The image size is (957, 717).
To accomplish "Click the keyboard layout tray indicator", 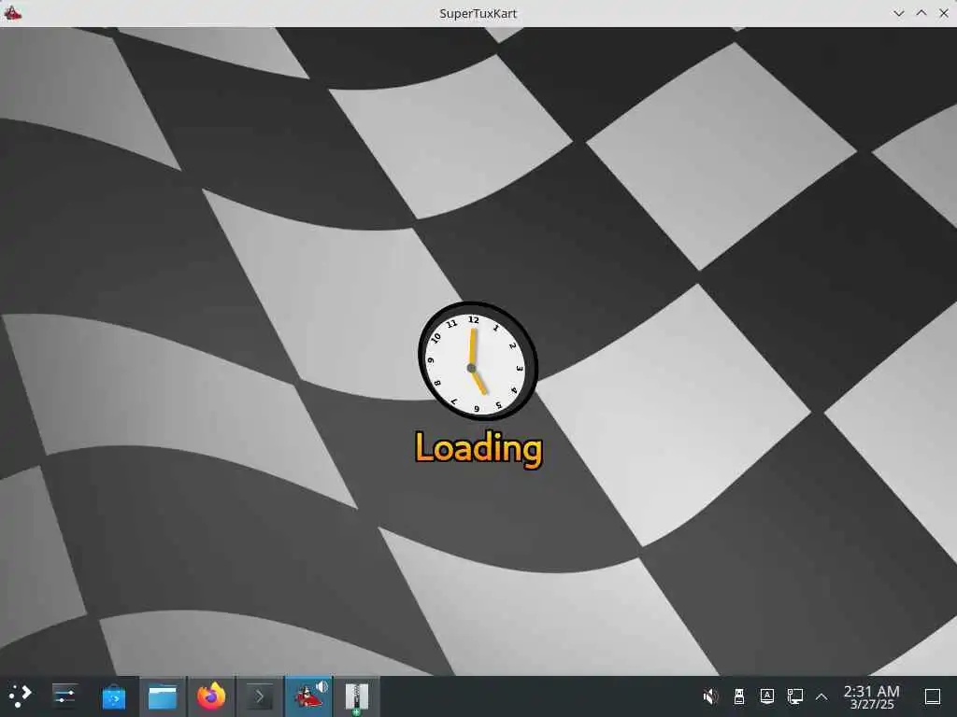I will [x=767, y=696].
